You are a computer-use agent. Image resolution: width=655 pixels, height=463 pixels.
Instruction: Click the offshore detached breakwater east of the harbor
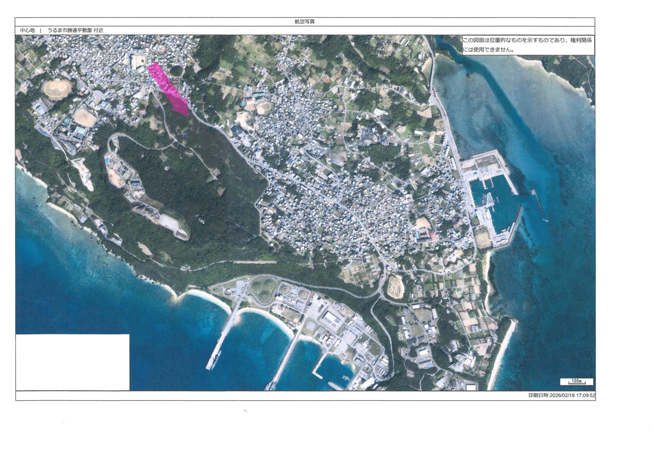point(538,202)
